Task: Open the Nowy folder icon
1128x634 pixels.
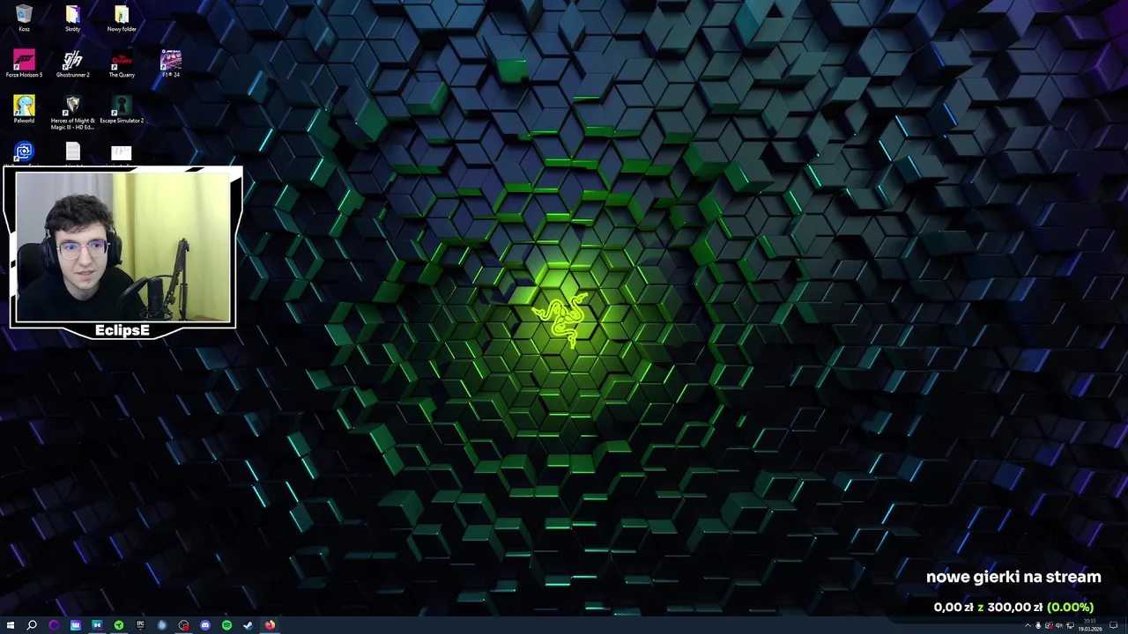Action: [x=122, y=18]
